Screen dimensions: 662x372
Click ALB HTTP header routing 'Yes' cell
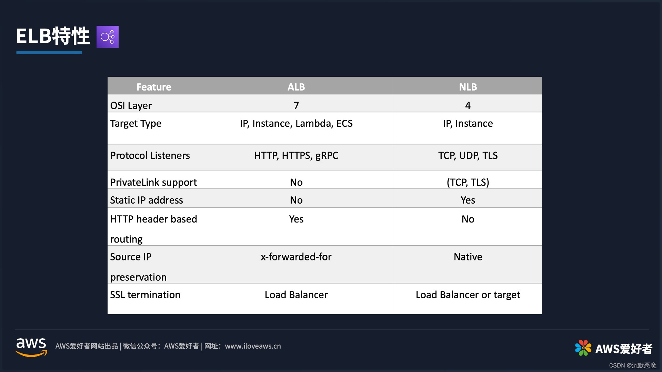click(x=296, y=219)
